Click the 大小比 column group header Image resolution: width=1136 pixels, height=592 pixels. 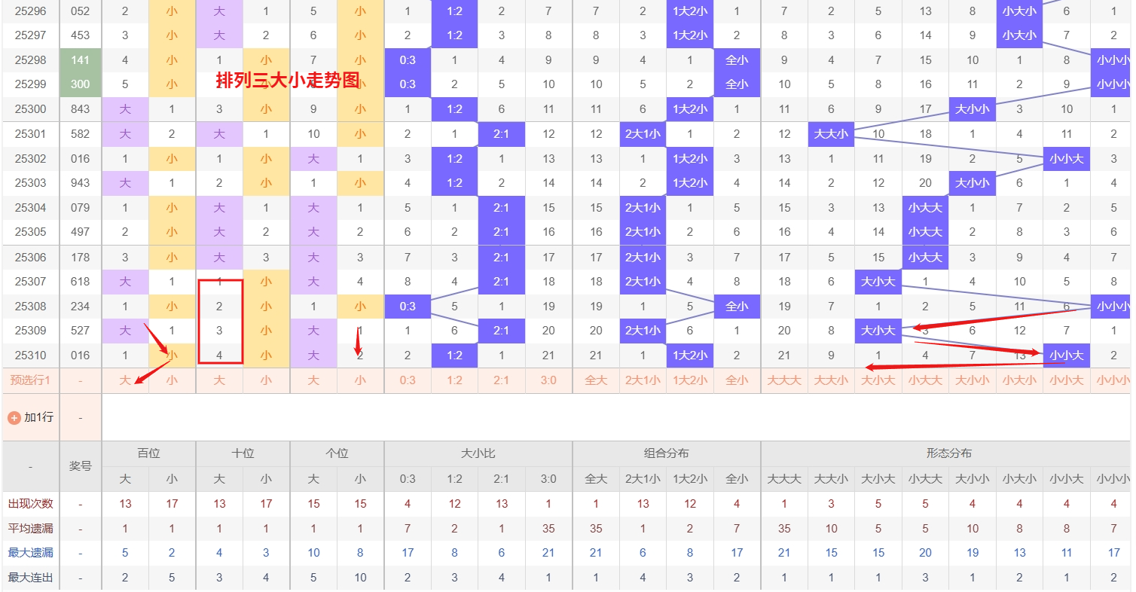pos(478,453)
